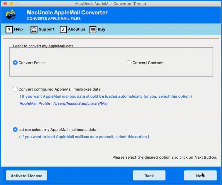Viewport: 222px width, 185px height.
Task: Click 'I want to convert my AppleMail data' label
Action: (x=43, y=46)
